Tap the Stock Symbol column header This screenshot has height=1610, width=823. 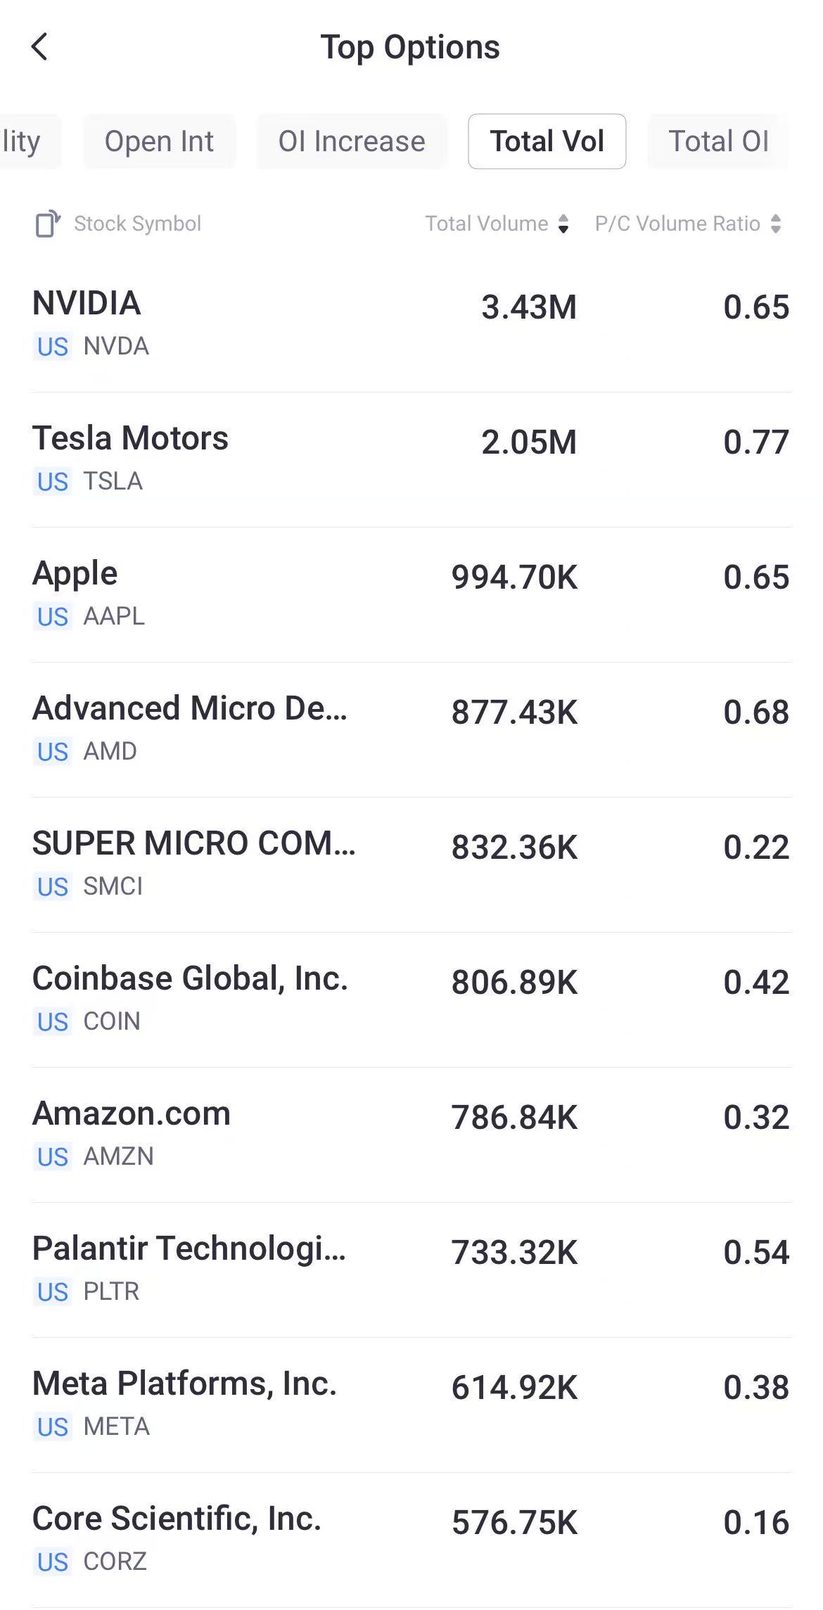point(138,224)
